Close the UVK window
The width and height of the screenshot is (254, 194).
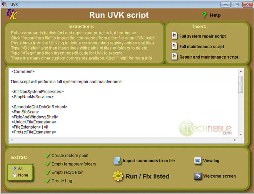click(248, 4)
